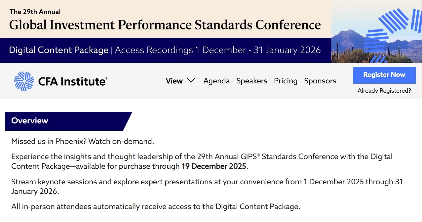Viewport: 422px width, 222px height.
Task: Go to the Agenda page
Action: pyautogui.click(x=216, y=81)
